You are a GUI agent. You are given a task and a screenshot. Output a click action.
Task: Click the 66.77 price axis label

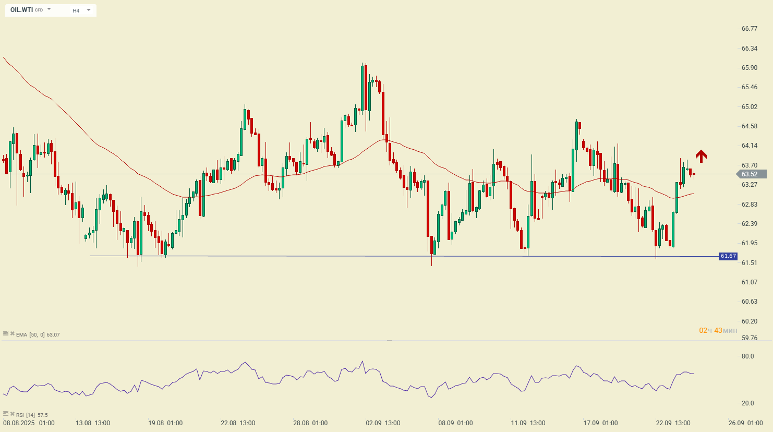point(750,29)
